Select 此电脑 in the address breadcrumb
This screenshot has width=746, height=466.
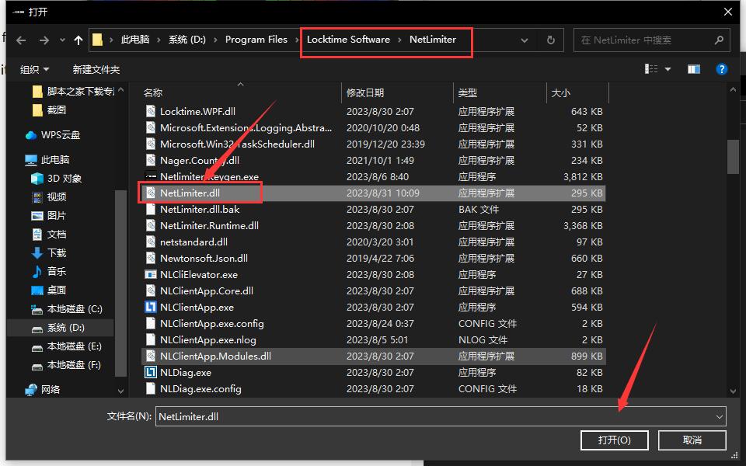click(135, 40)
